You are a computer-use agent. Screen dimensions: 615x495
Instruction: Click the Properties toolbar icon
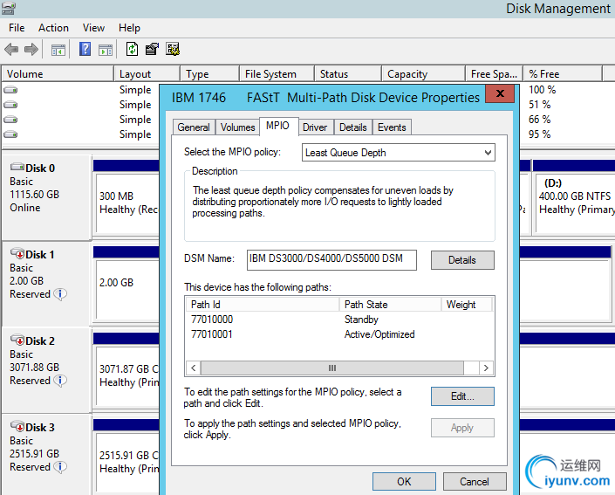tap(152, 49)
